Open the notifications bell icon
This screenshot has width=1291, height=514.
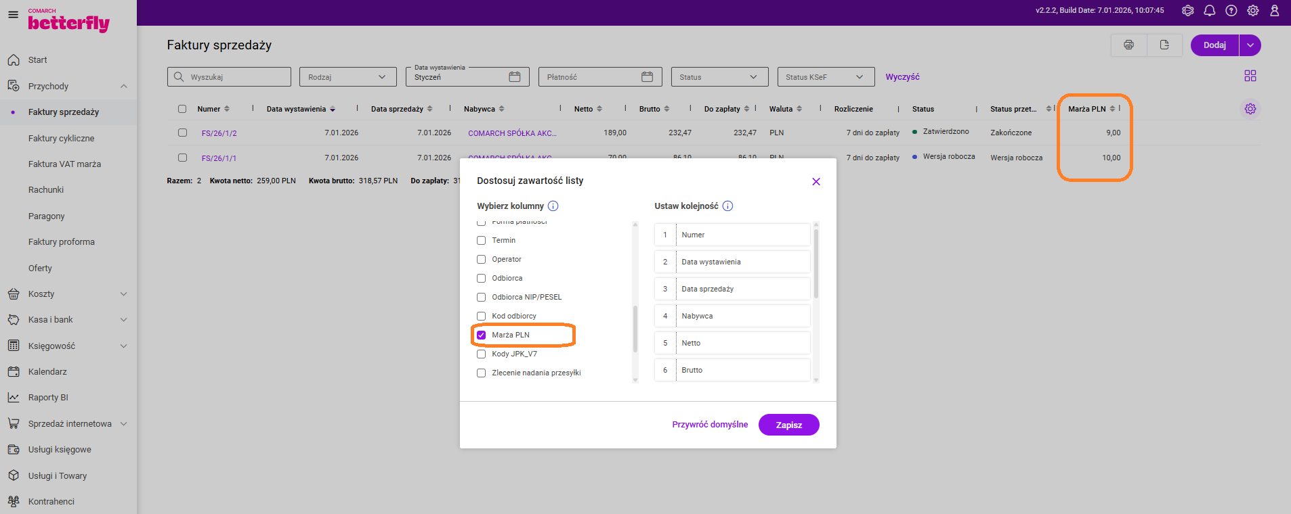click(1209, 11)
